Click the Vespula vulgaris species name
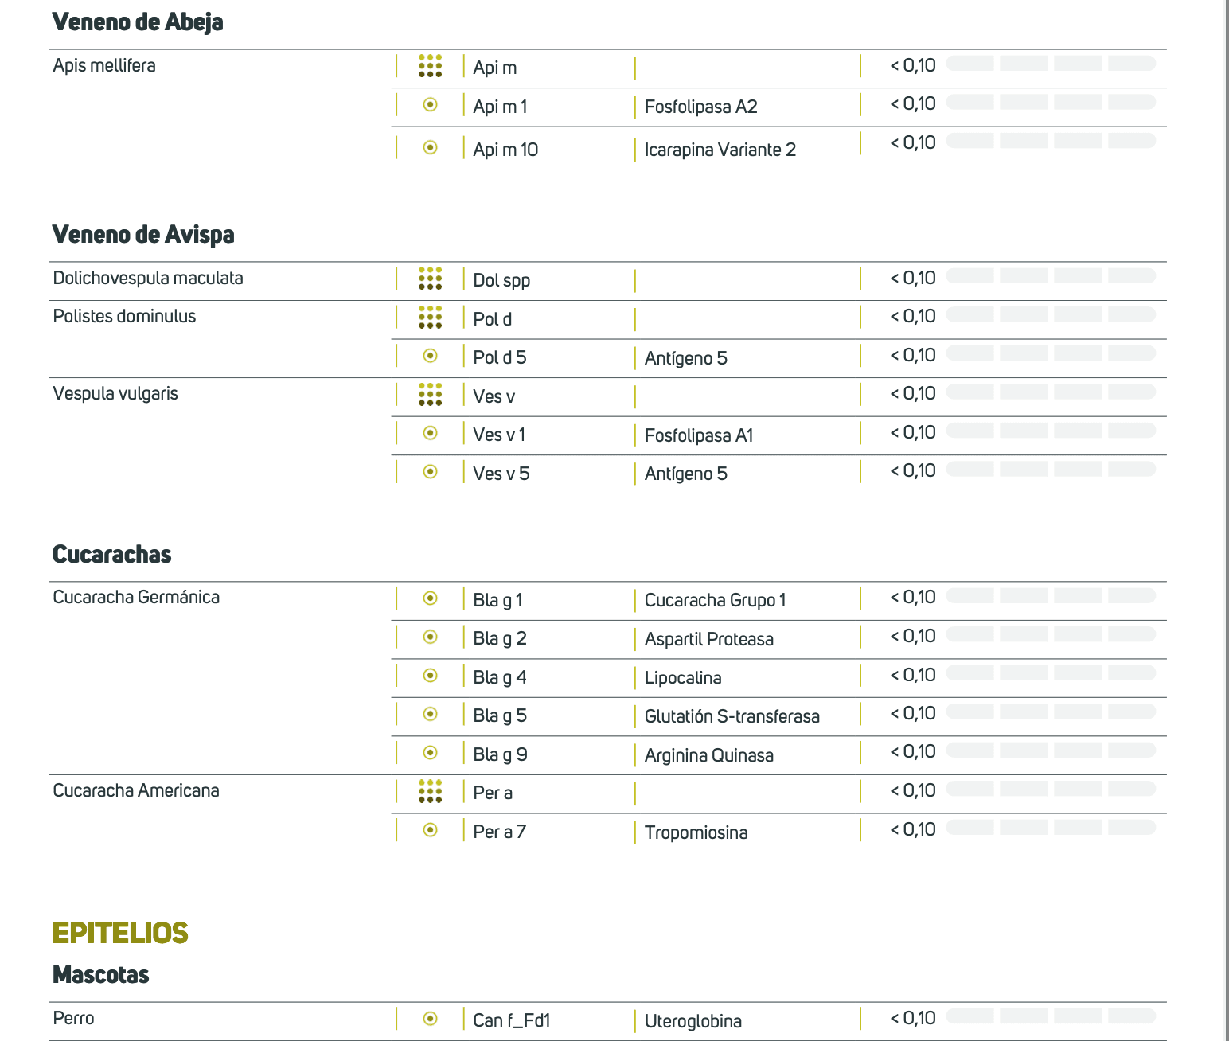The image size is (1229, 1041). click(115, 394)
